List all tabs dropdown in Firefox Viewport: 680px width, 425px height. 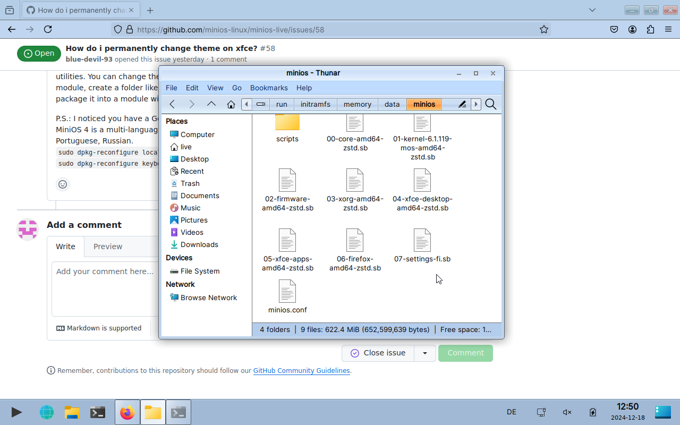(593, 10)
